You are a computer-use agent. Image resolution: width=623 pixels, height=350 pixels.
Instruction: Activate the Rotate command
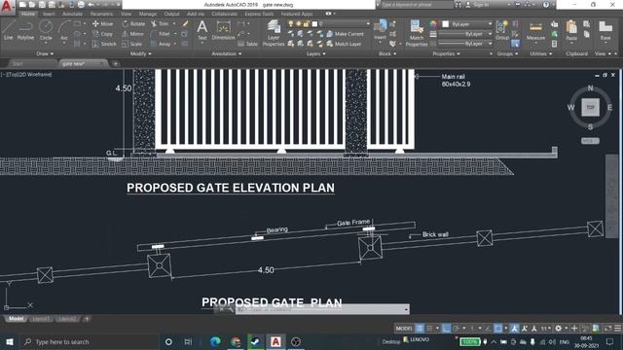pos(133,23)
